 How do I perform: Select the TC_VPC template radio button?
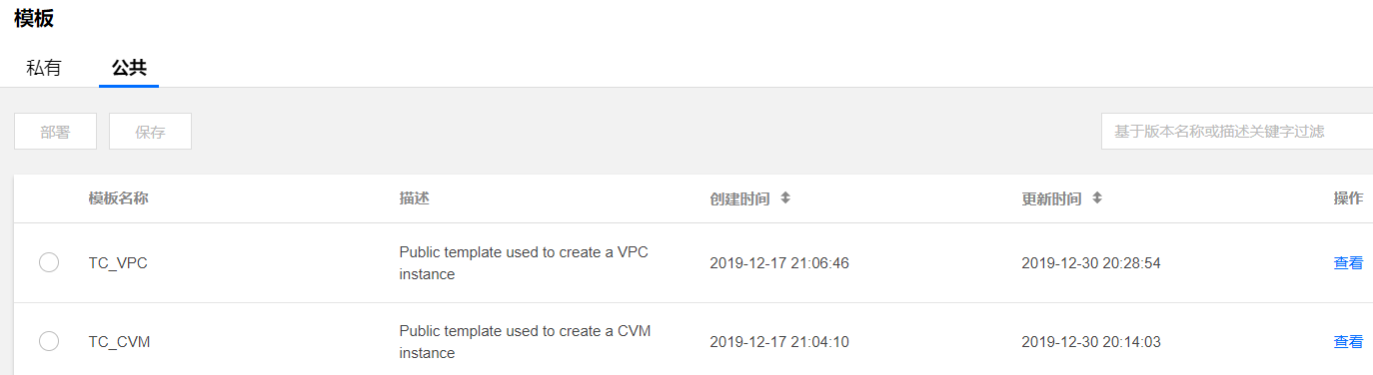pyautogui.click(x=49, y=262)
